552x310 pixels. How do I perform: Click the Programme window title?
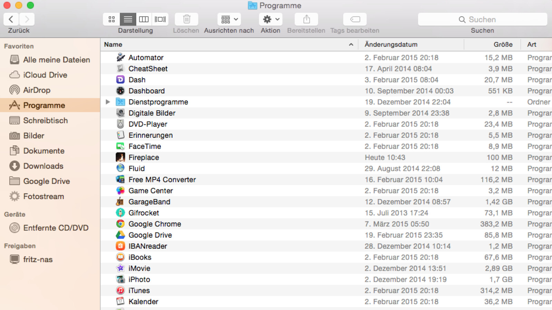pyautogui.click(x=280, y=6)
